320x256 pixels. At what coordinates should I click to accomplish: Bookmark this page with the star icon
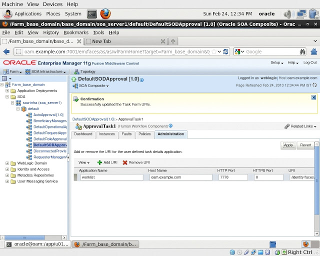tap(214, 51)
